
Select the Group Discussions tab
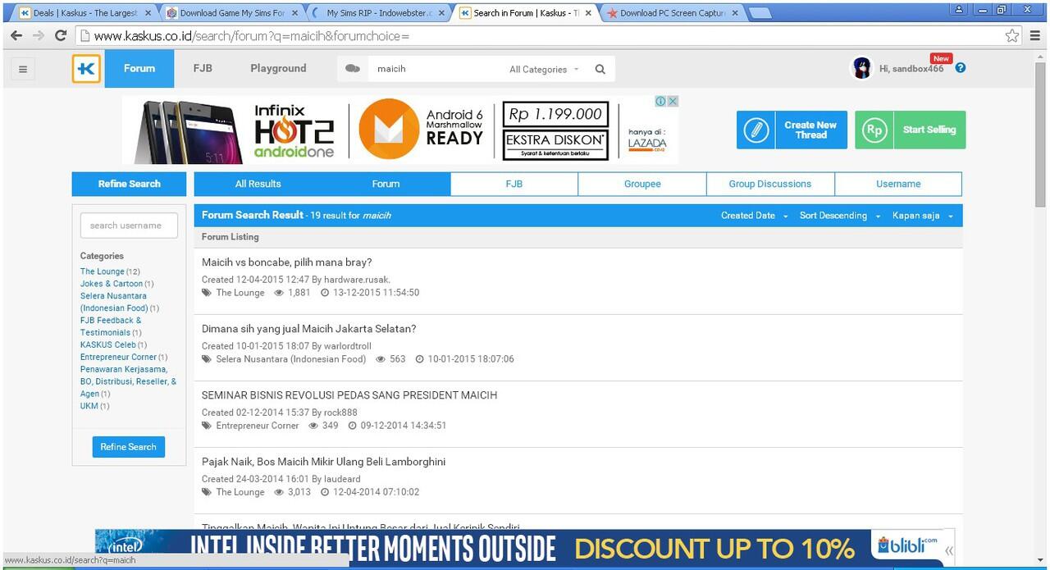pyautogui.click(x=770, y=184)
